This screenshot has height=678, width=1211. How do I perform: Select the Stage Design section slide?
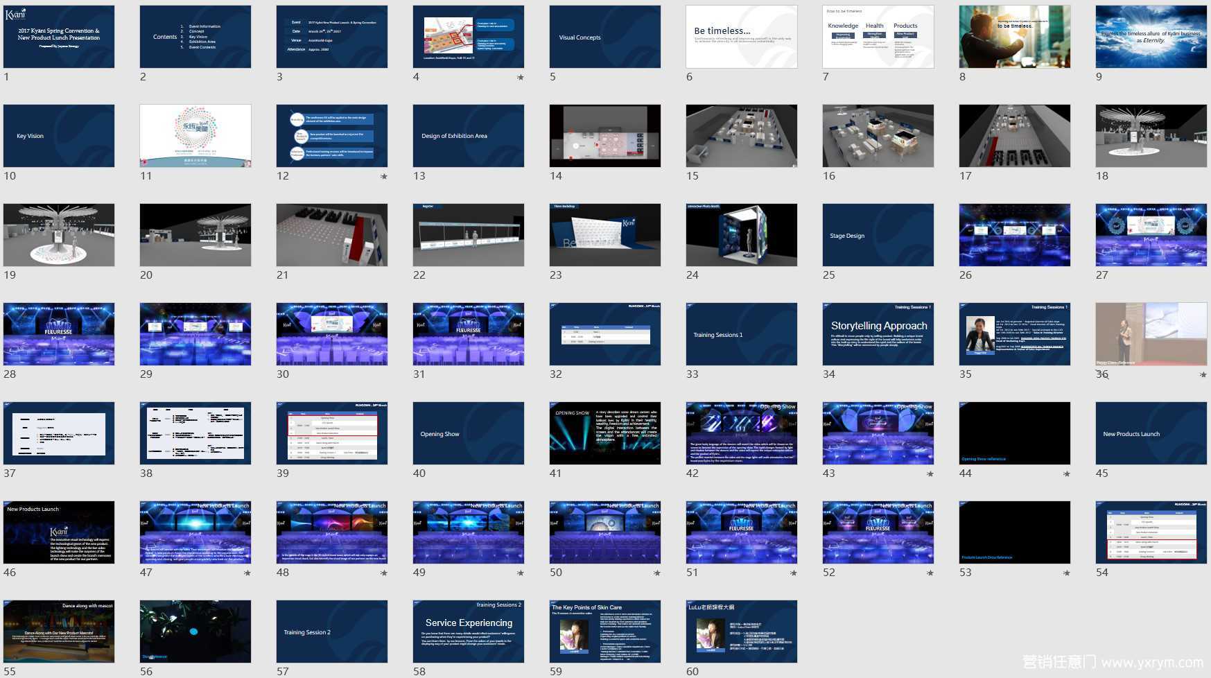[878, 235]
